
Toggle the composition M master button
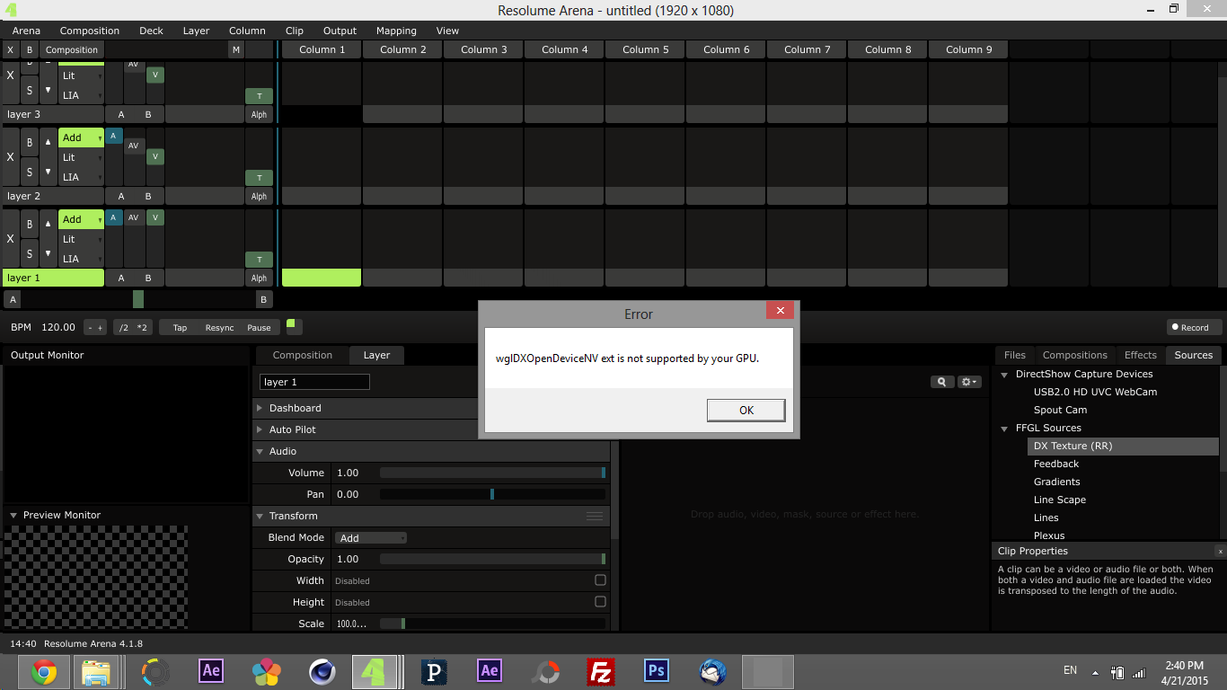coord(236,49)
